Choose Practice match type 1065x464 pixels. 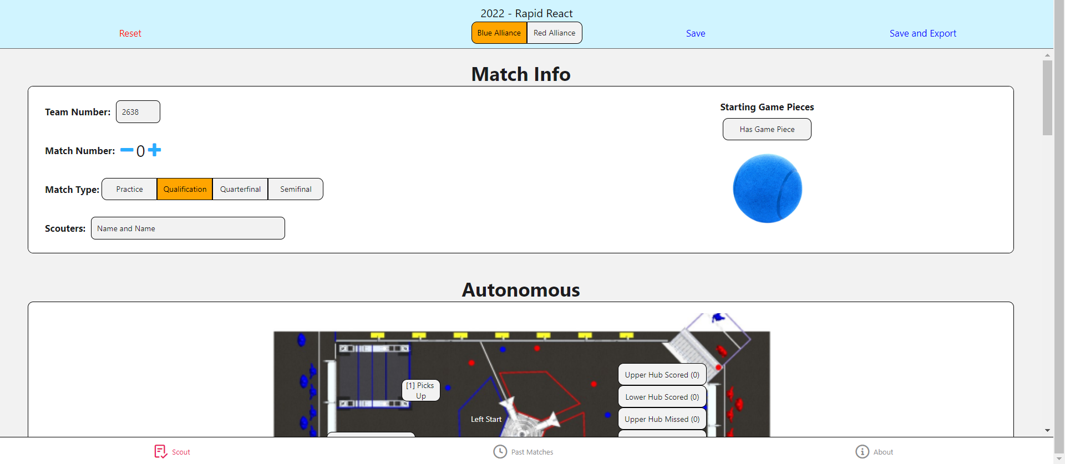[129, 189]
